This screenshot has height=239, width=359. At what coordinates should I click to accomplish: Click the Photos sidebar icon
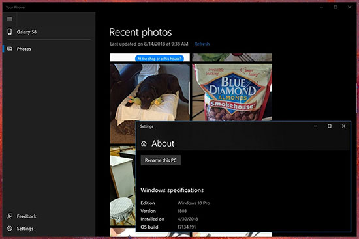pos(10,49)
